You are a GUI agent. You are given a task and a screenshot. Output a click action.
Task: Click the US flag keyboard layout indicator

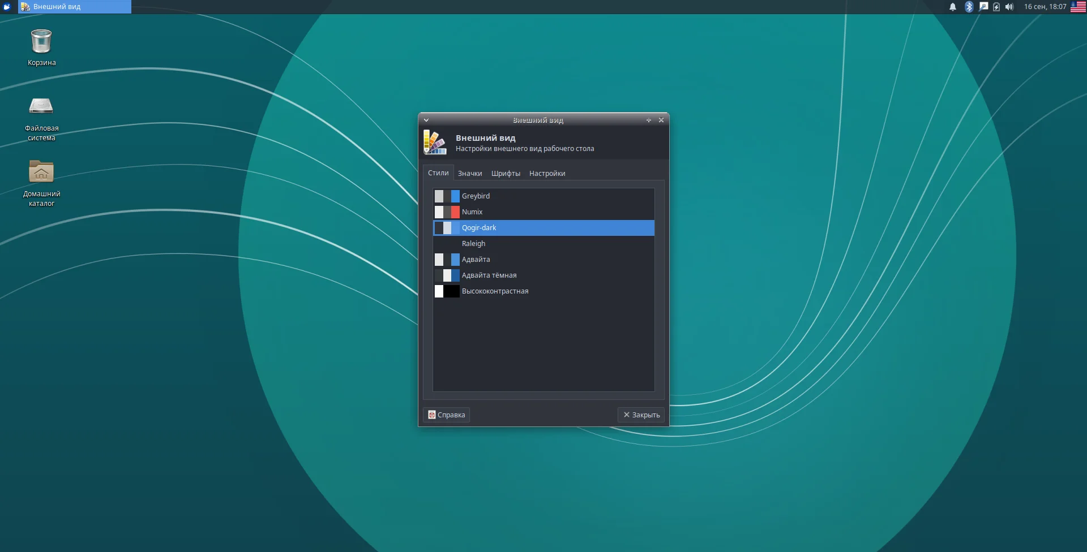coord(1078,7)
